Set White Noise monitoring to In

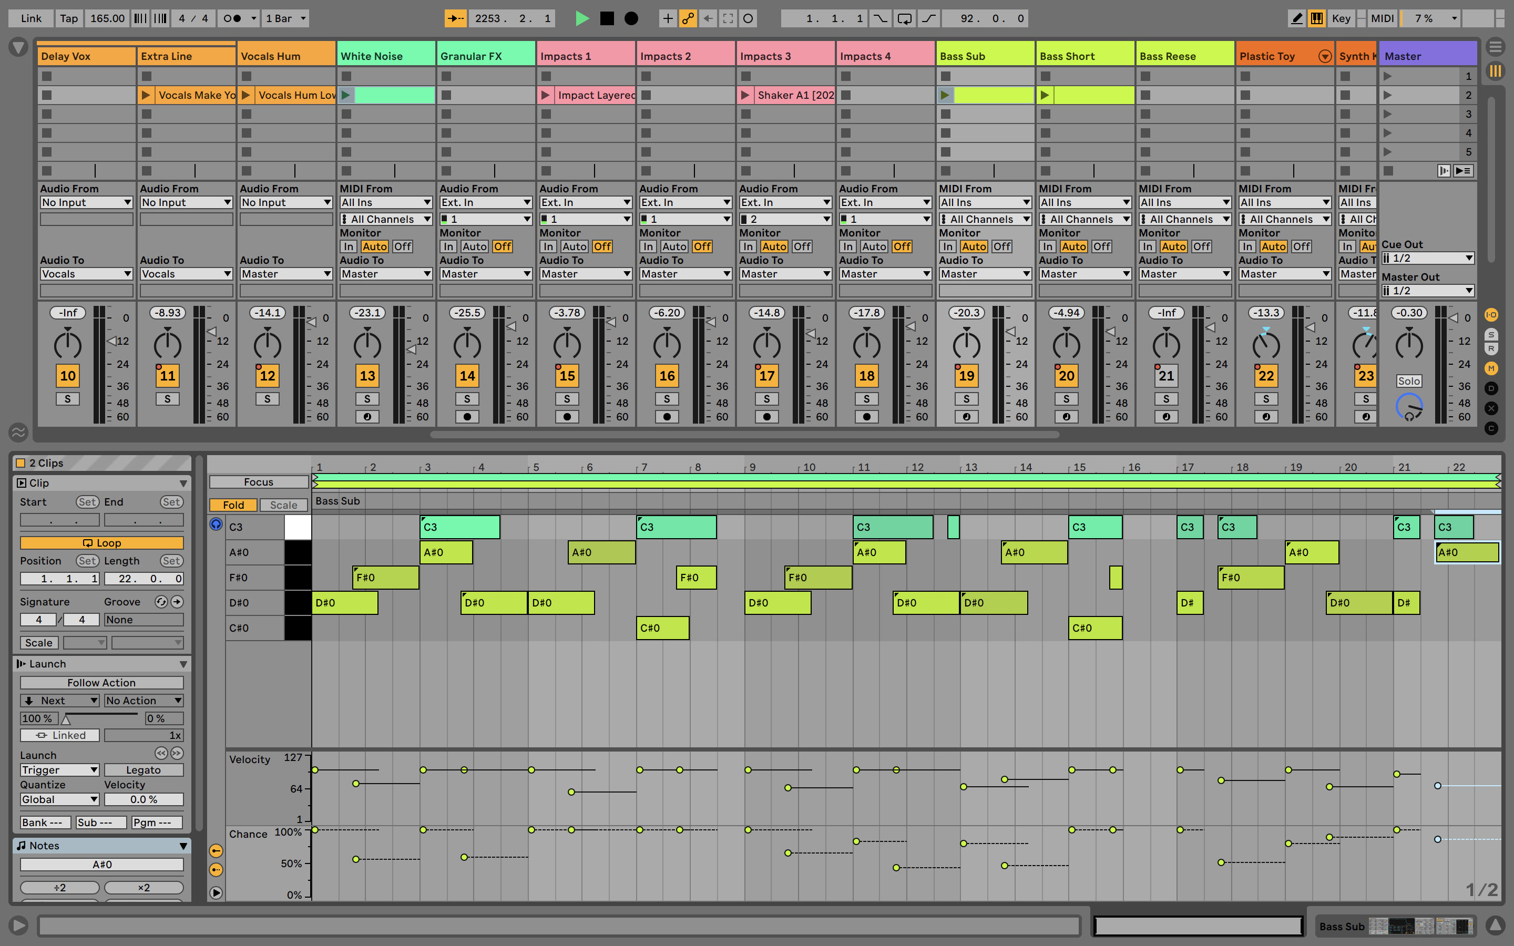pyautogui.click(x=349, y=246)
